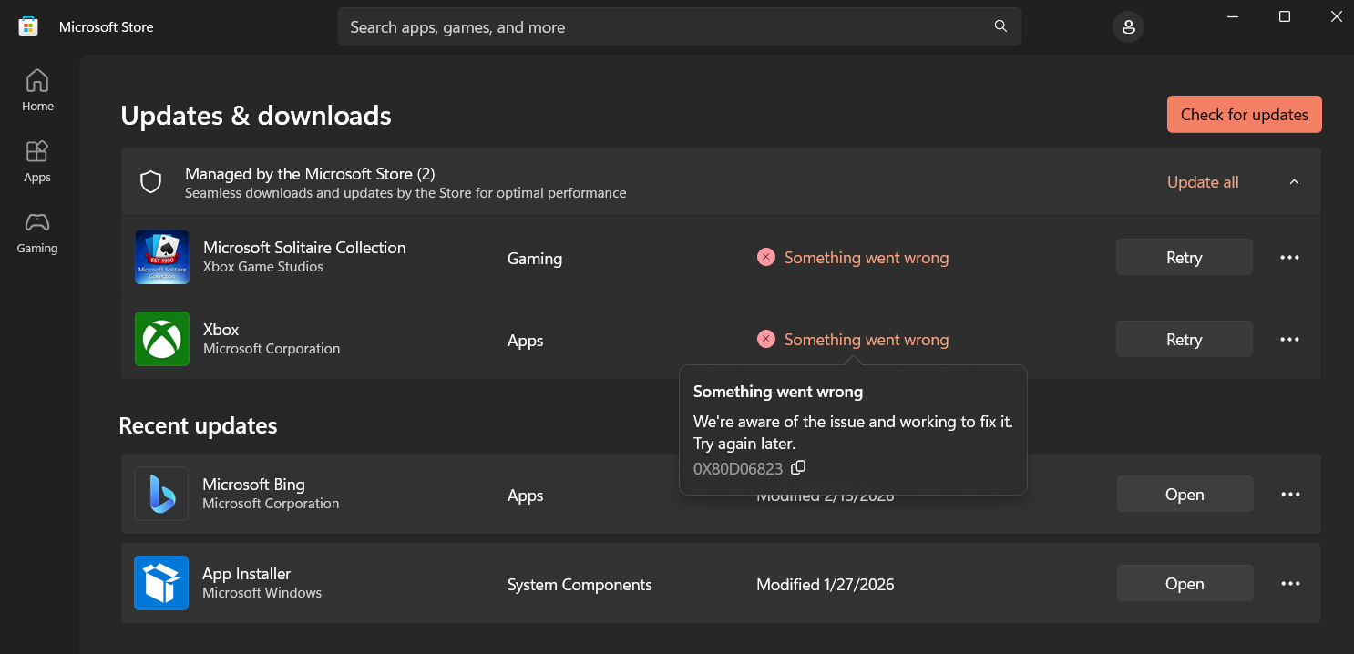Click the Xbox Game Studios publisher text

click(263, 267)
